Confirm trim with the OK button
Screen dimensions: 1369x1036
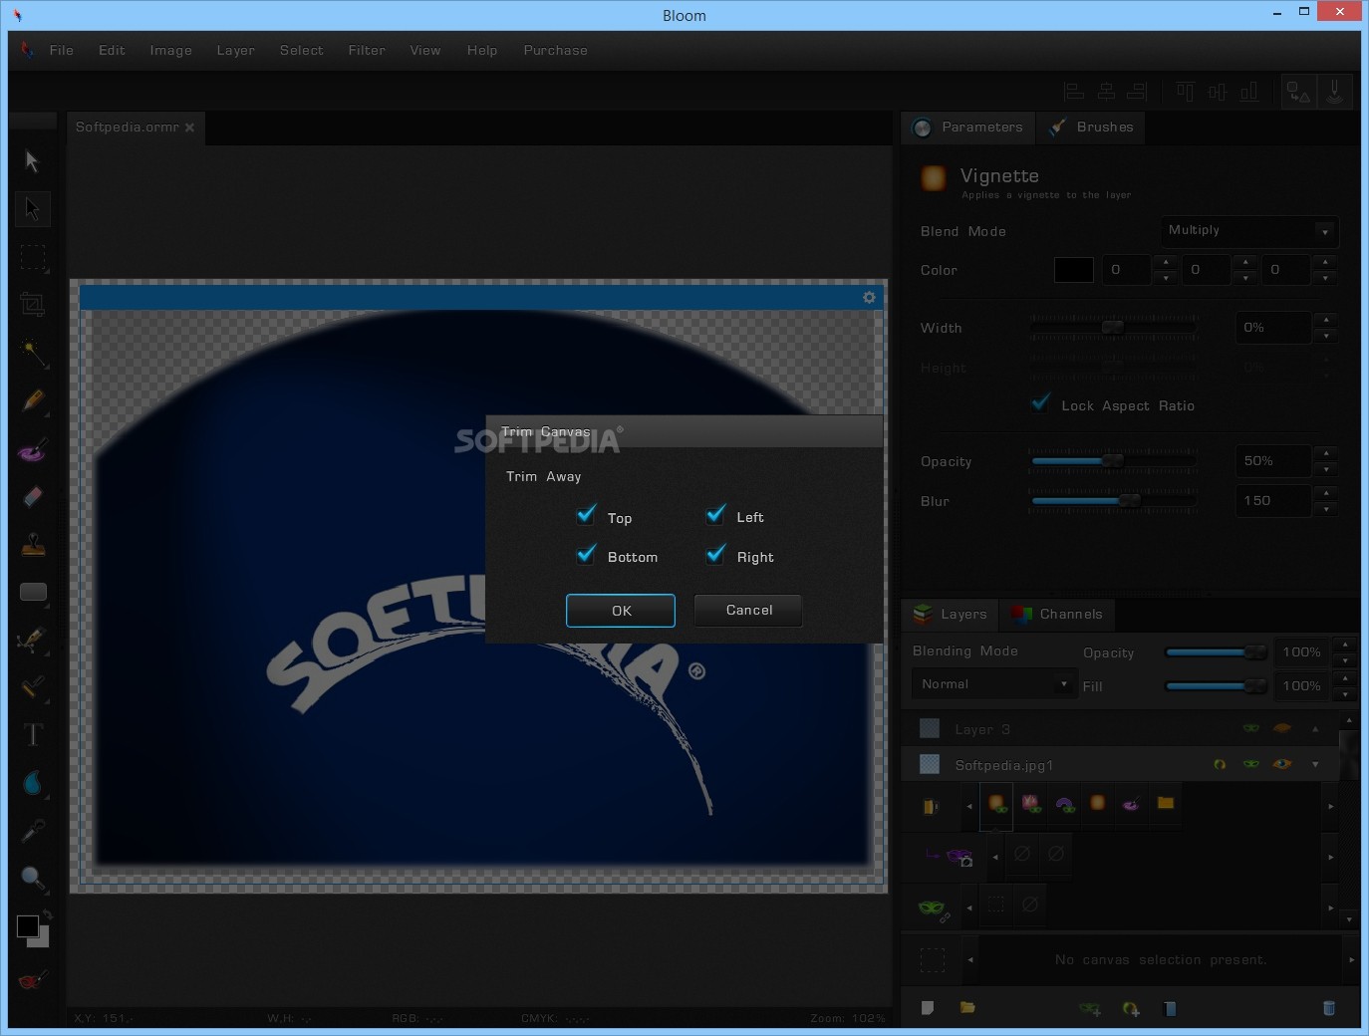(x=621, y=611)
